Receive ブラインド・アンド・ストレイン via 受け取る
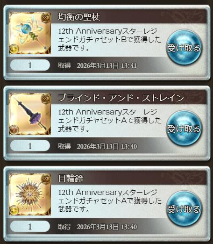213x244 pixels. pyautogui.click(x=184, y=128)
